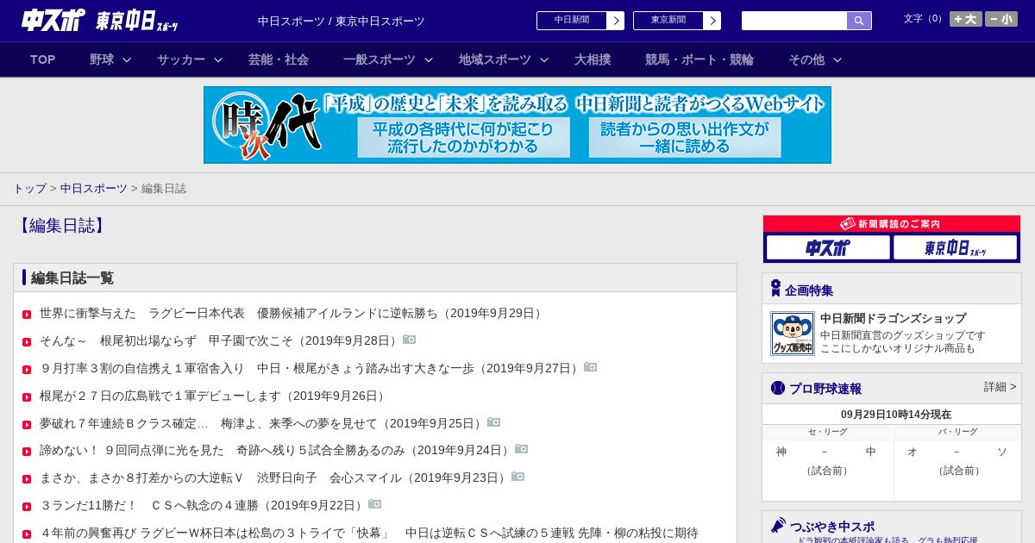Open プロ野球速報 heading link
Image resolution: width=1035 pixels, height=543 pixels.
[x=825, y=389]
